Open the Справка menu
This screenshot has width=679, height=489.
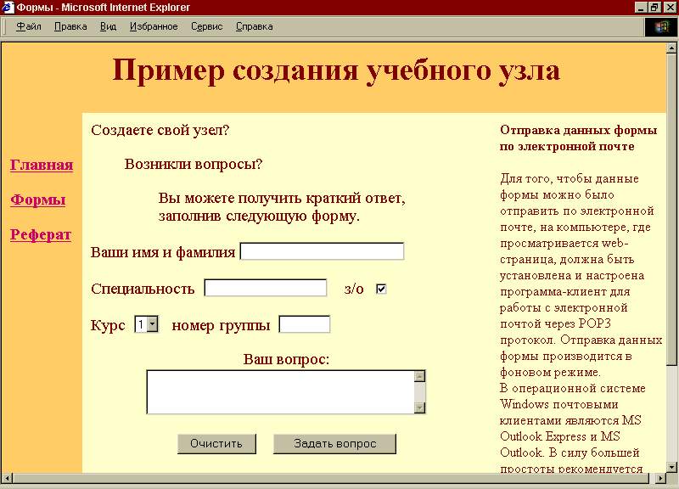tap(254, 26)
